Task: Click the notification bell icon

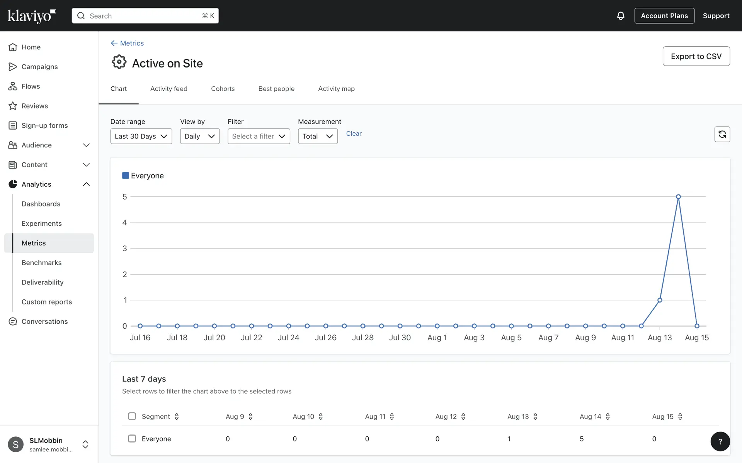Action: point(620,16)
